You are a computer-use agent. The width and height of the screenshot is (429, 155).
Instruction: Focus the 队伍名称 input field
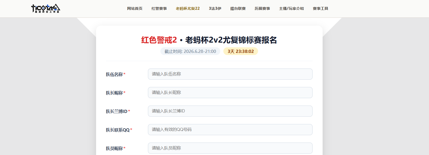pyautogui.click(x=230, y=74)
